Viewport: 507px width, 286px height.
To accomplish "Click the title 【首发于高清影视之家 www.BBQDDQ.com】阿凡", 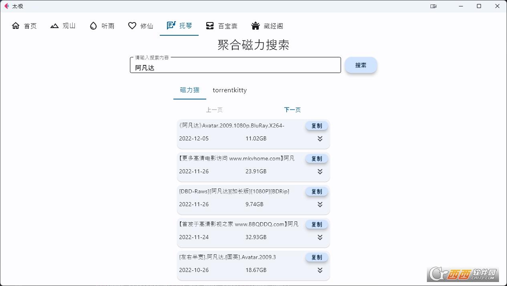I will (x=239, y=224).
